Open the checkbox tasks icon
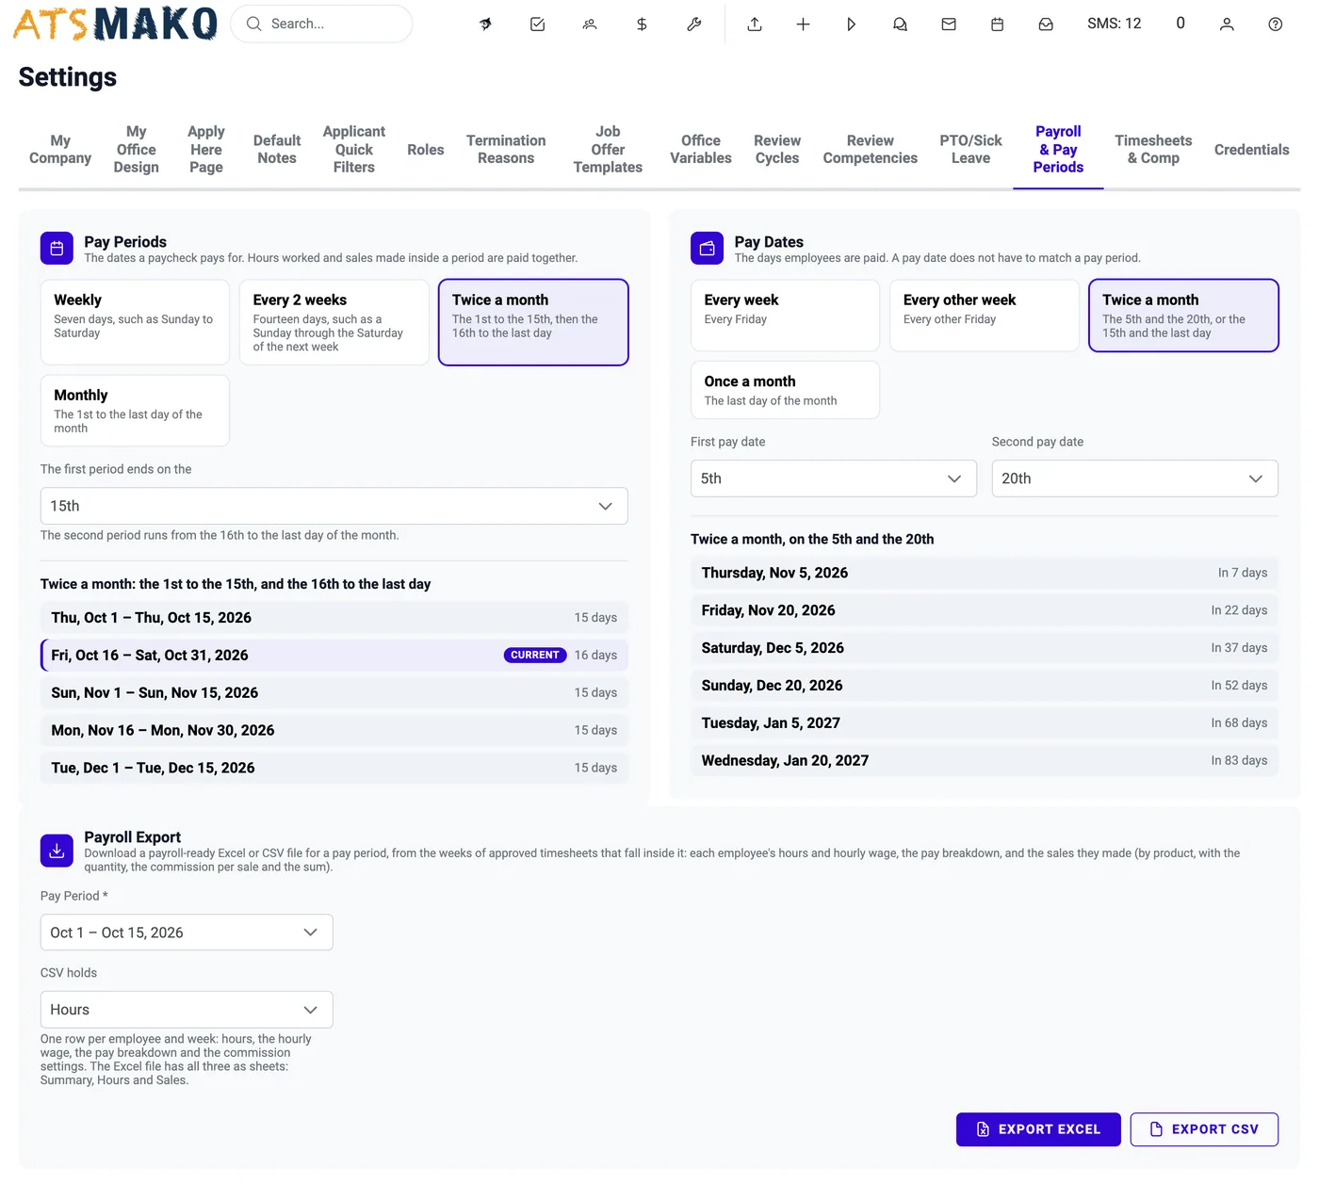The height and width of the screenshot is (1184, 1319). (x=537, y=24)
